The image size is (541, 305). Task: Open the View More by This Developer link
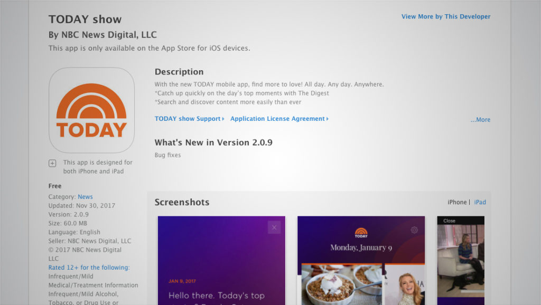click(x=445, y=16)
